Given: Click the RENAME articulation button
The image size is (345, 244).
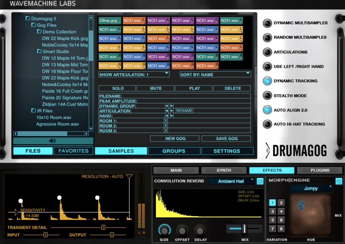Looking at the screenshot, I should coord(184,111).
